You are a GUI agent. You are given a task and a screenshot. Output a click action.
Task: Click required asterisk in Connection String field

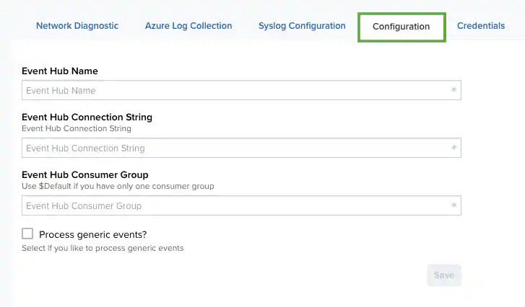[x=454, y=148]
